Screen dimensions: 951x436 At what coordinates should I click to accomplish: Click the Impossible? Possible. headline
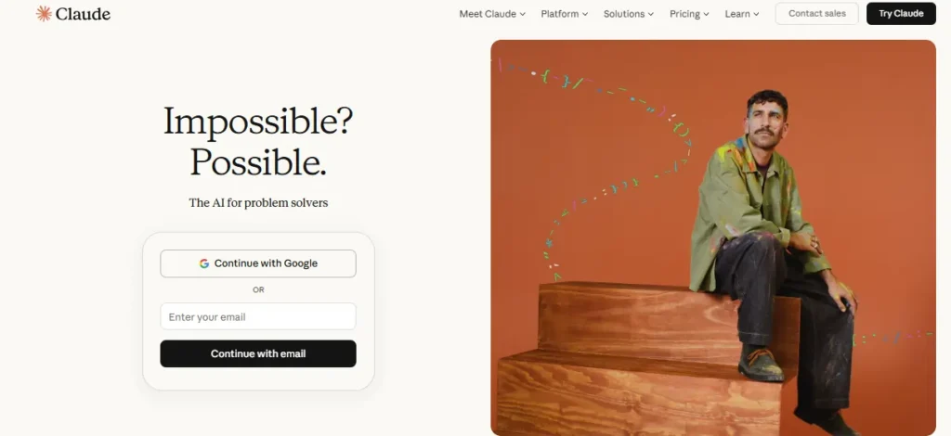click(x=258, y=141)
